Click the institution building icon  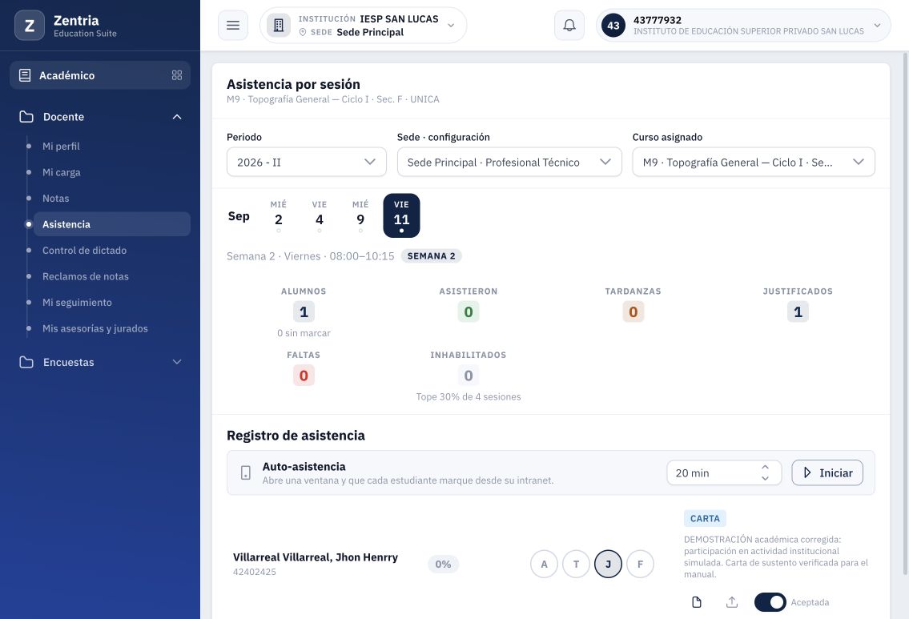tap(279, 26)
